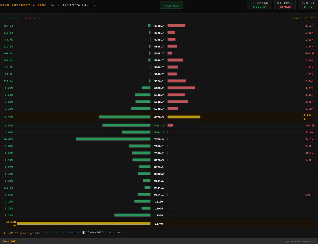Click the MAX OI (pain point) legend
This screenshot has width=318, height=244.
pos(22,233)
